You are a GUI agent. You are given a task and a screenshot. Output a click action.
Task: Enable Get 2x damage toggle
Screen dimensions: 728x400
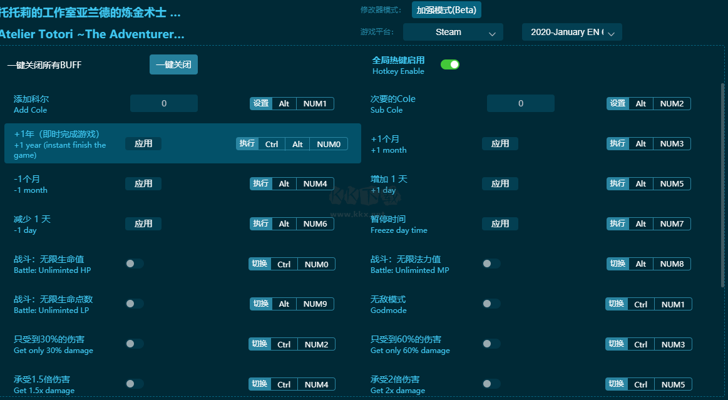491,384
